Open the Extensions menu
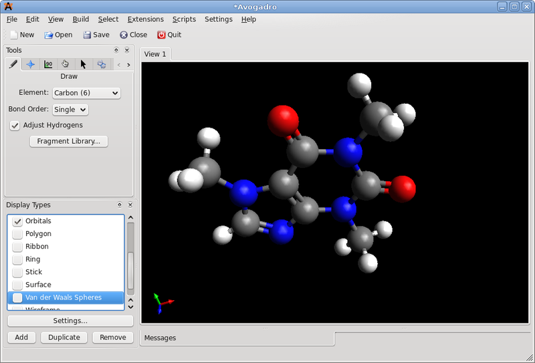 point(145,19)
